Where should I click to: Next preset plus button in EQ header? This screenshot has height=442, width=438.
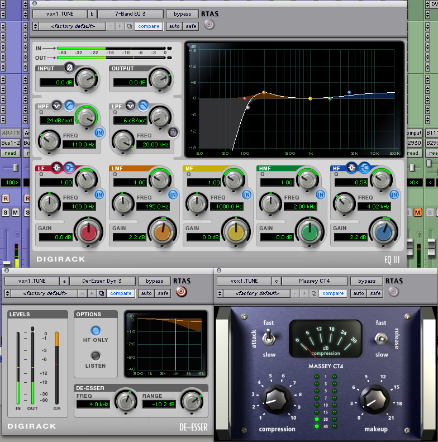tap(120, 26)
